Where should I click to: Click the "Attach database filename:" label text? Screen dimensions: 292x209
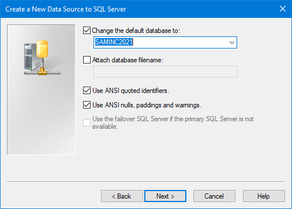click(x=128, y=60)
